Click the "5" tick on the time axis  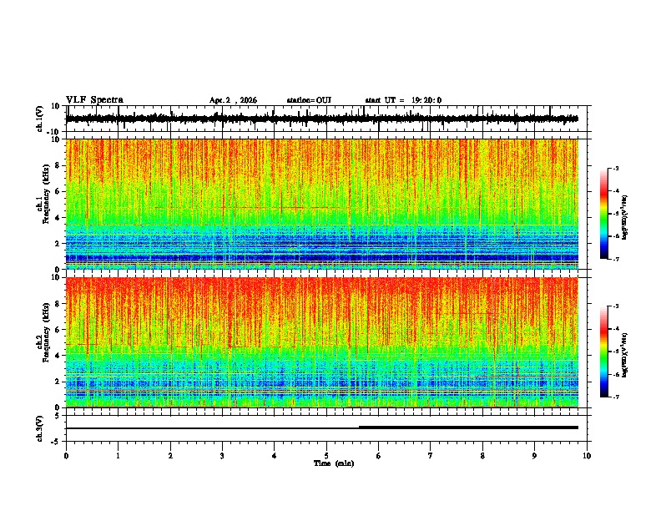coord(326,456)
